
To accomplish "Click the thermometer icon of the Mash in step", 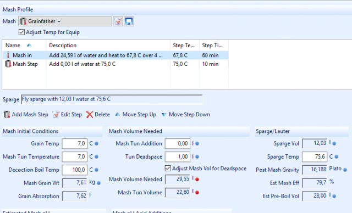I will click(x=8, y=55).
